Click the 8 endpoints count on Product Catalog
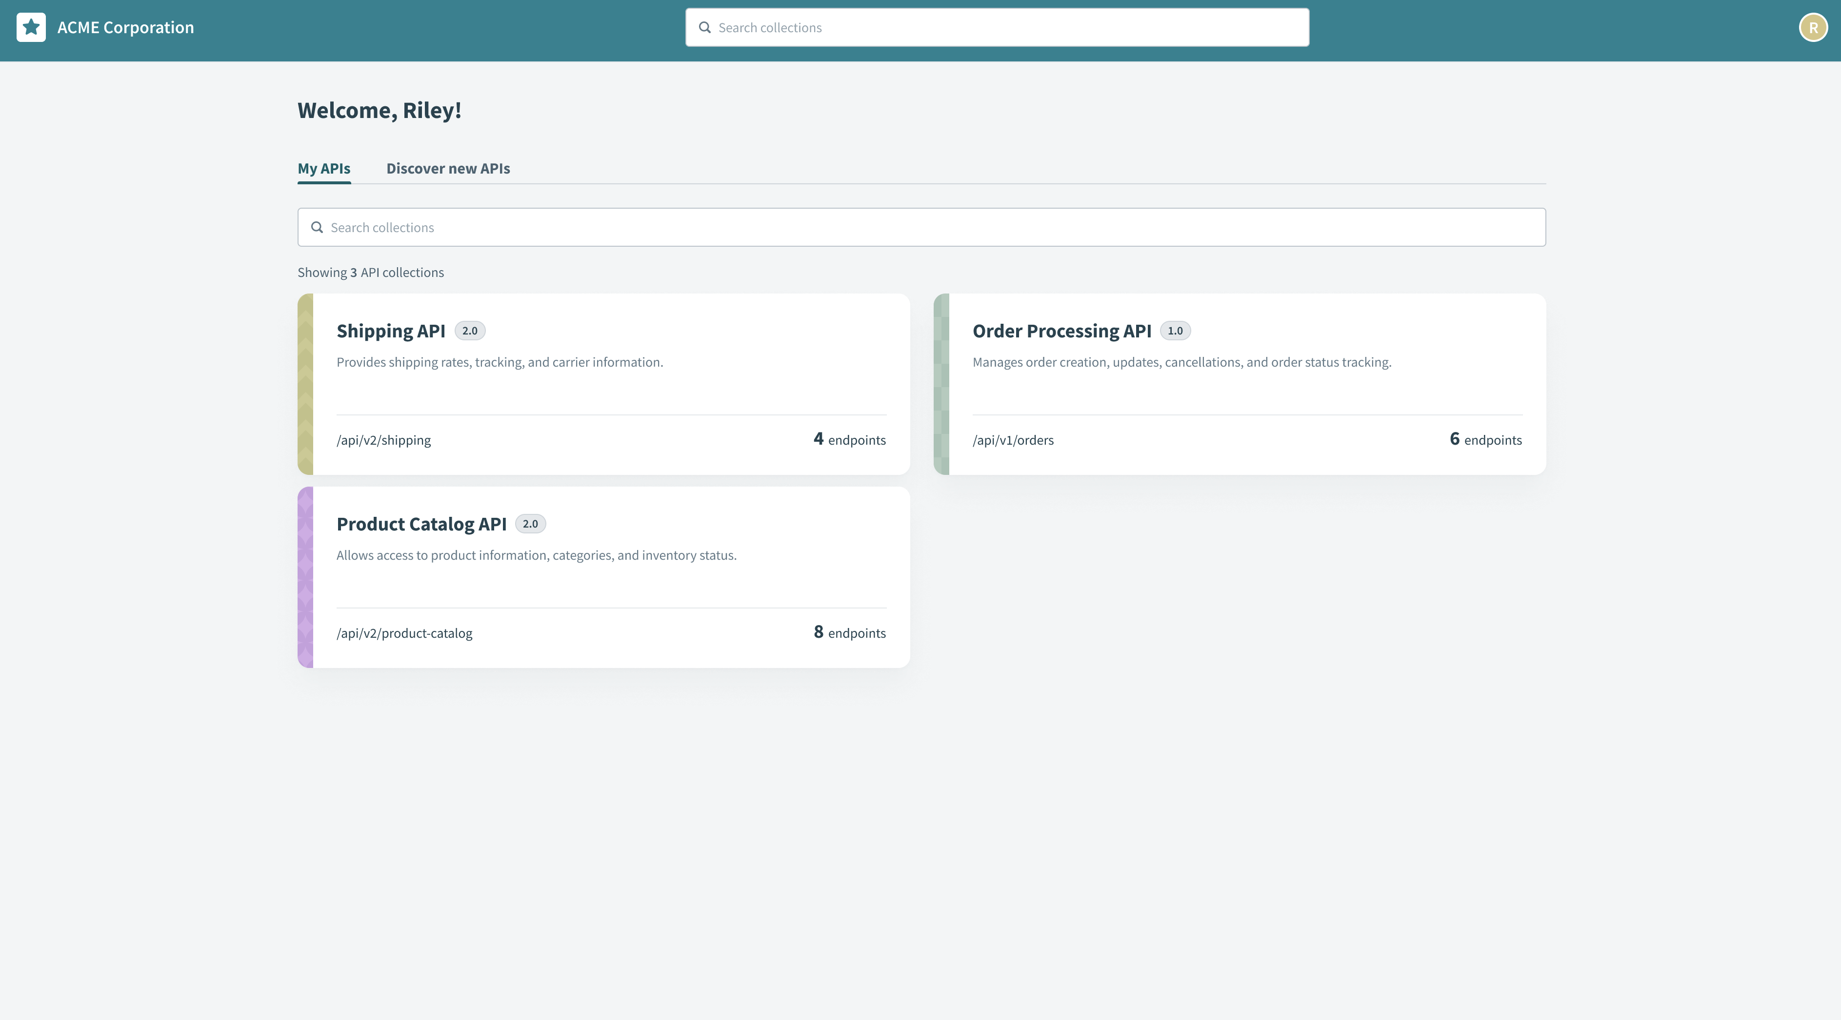Viewport: 1841px width, 1020px height. click(x=850, y=632)
